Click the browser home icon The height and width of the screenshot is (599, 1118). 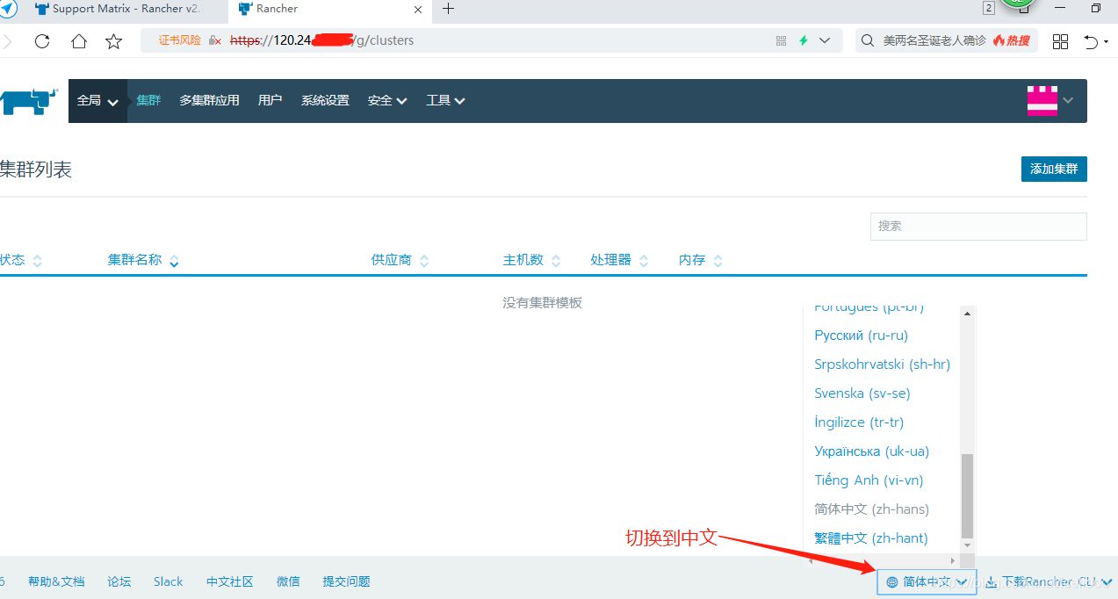(x=77, y=40)
